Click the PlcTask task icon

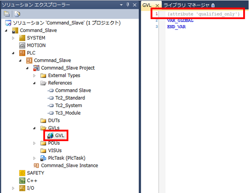(x=43, y=158)
